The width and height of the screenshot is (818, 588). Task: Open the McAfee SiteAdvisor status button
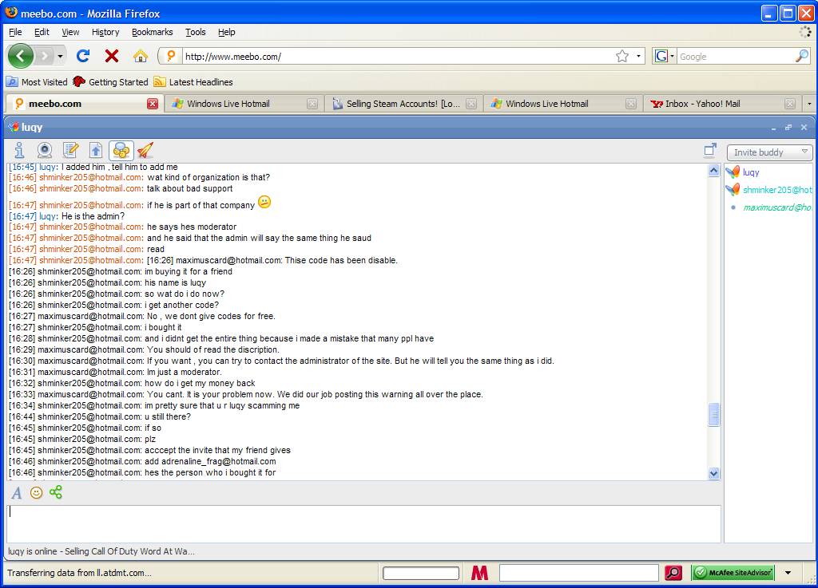[733, 573]
